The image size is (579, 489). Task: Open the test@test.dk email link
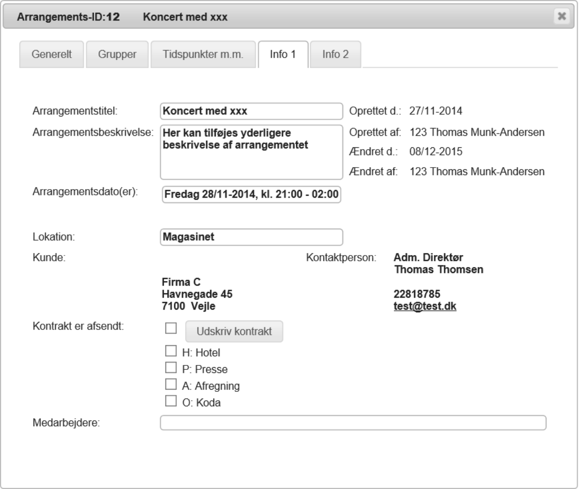pyautogui.click(x=425, y=307)
